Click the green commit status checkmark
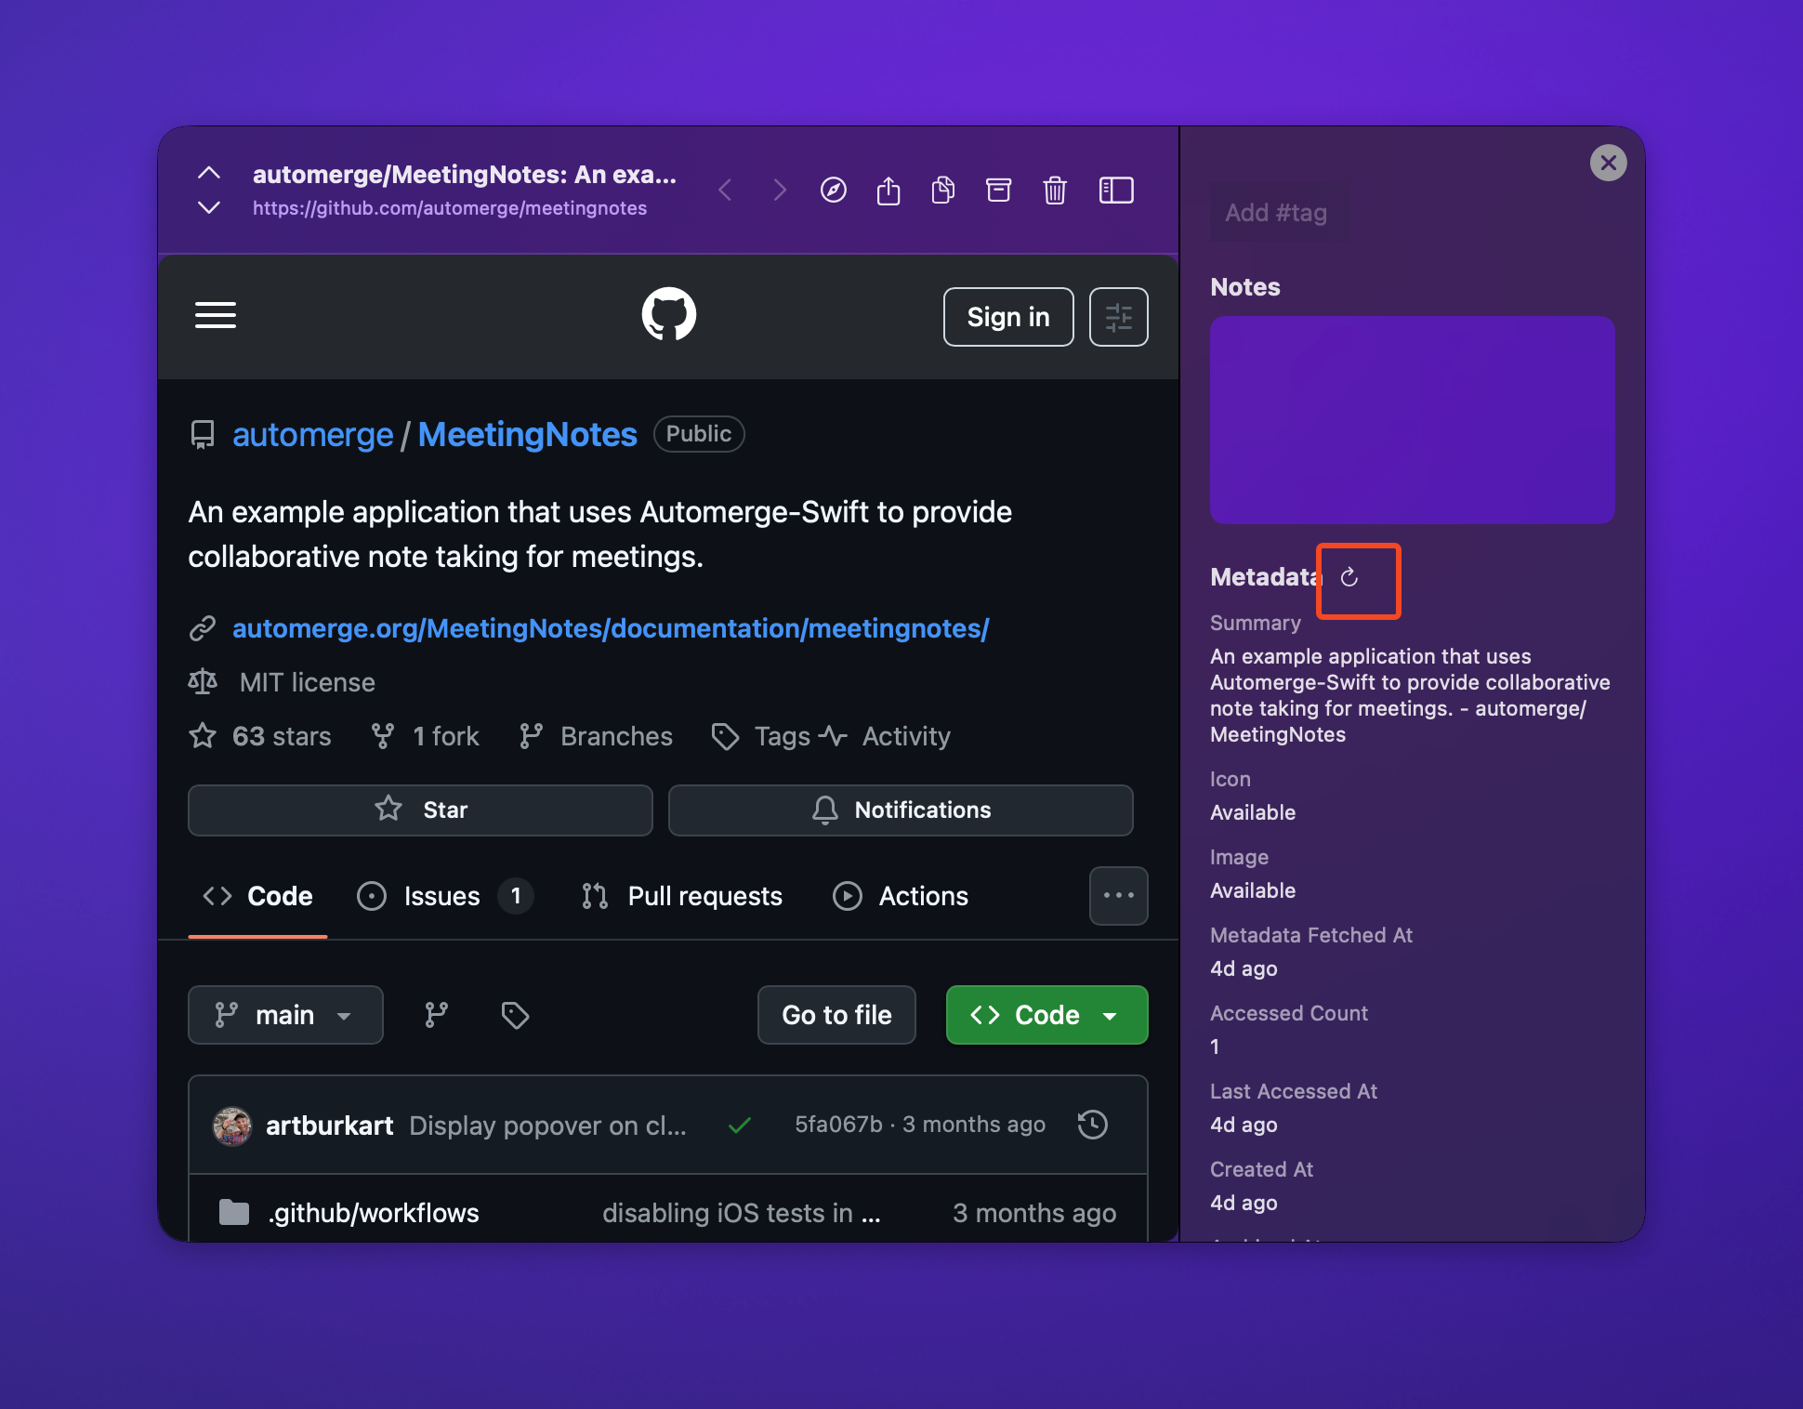The image size is (1803, 1409). 740,1126
